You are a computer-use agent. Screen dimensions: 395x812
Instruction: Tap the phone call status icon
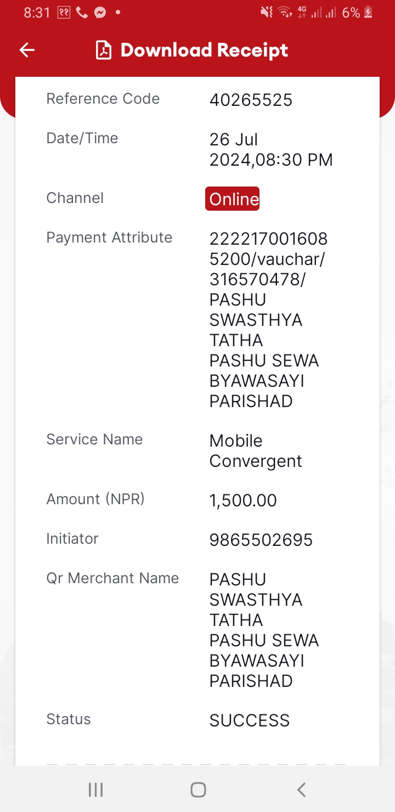[82, 12]
